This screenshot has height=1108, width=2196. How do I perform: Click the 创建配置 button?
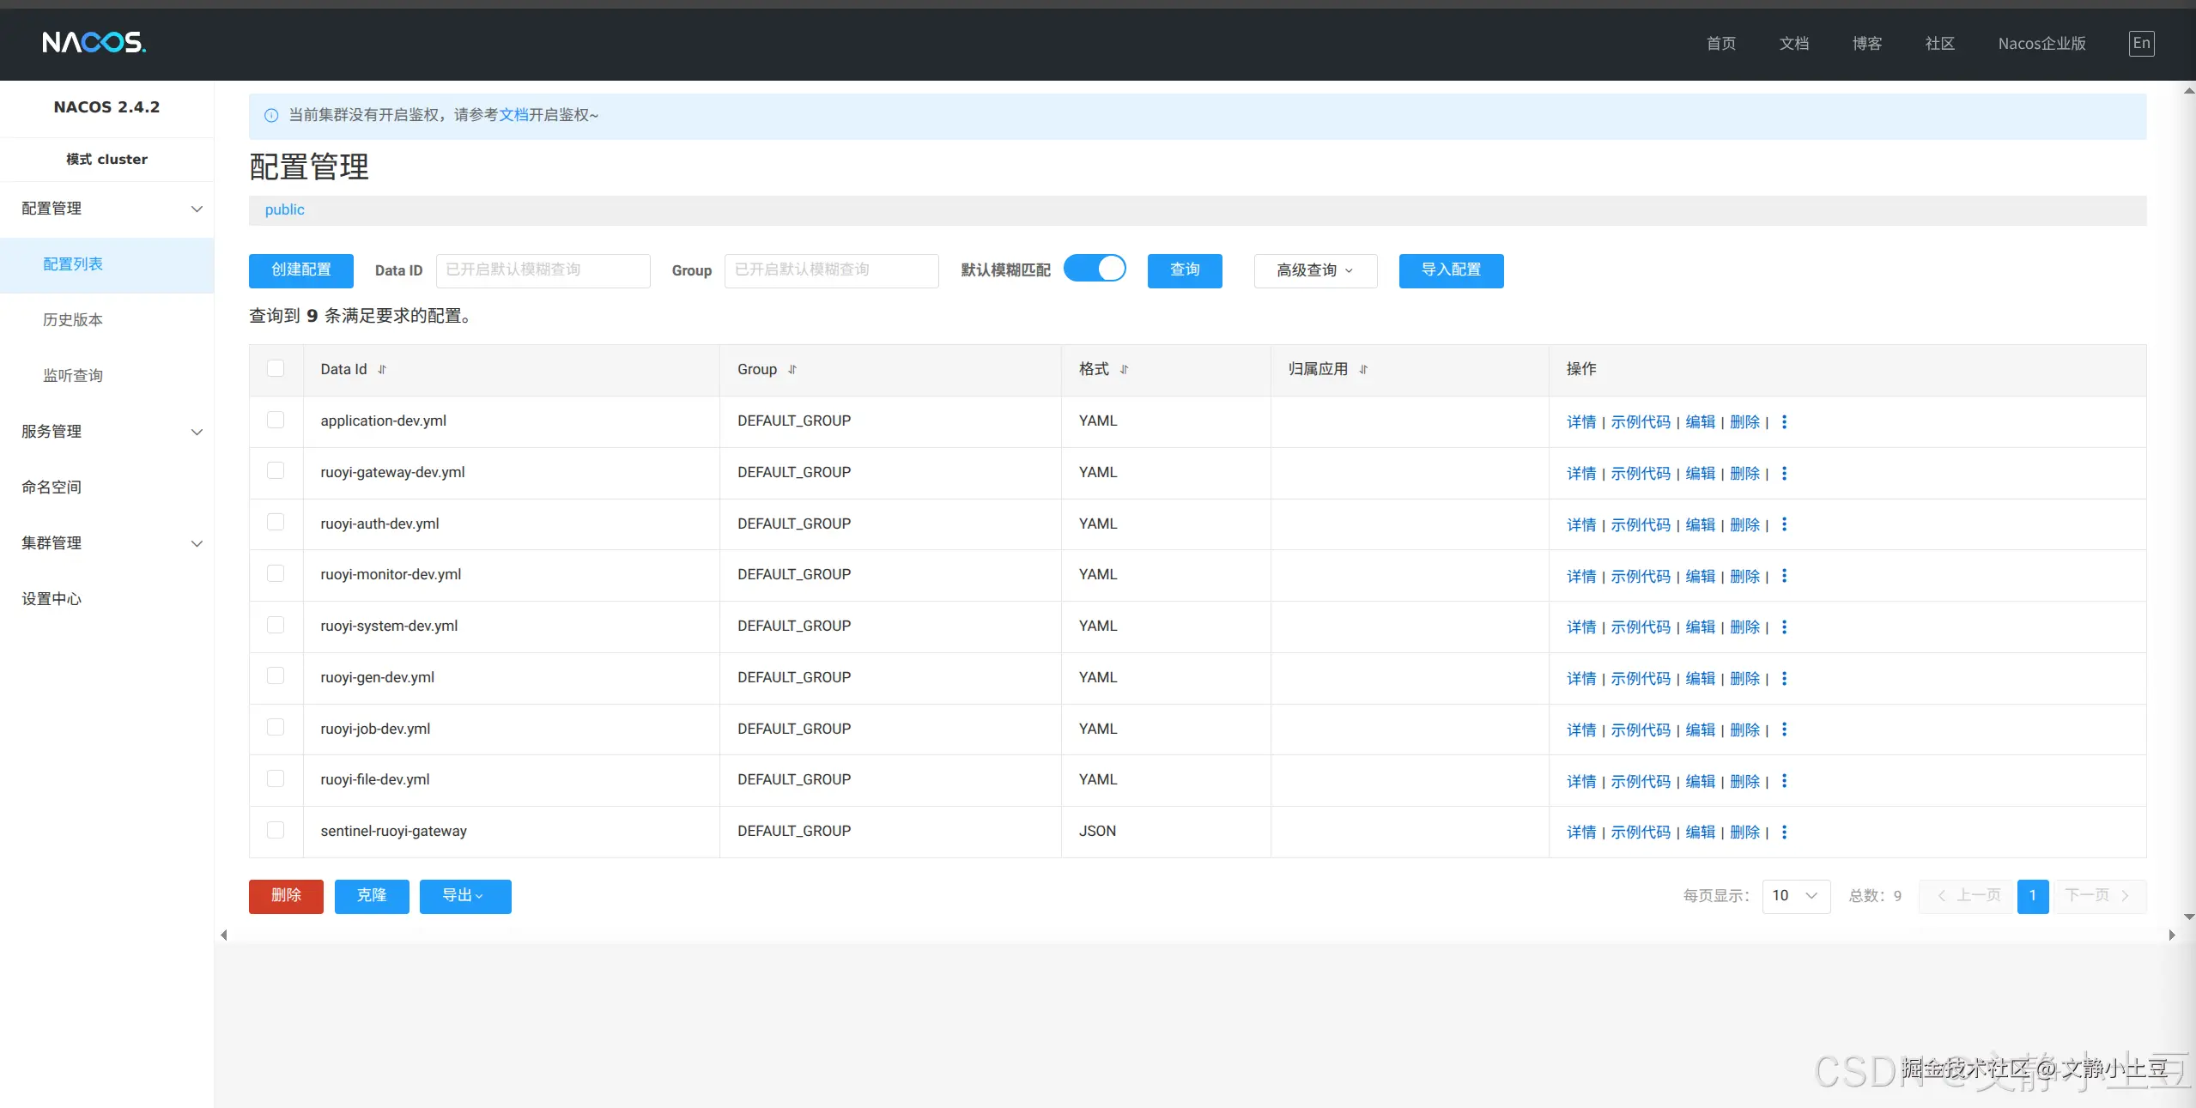click(x=301, y=270)
